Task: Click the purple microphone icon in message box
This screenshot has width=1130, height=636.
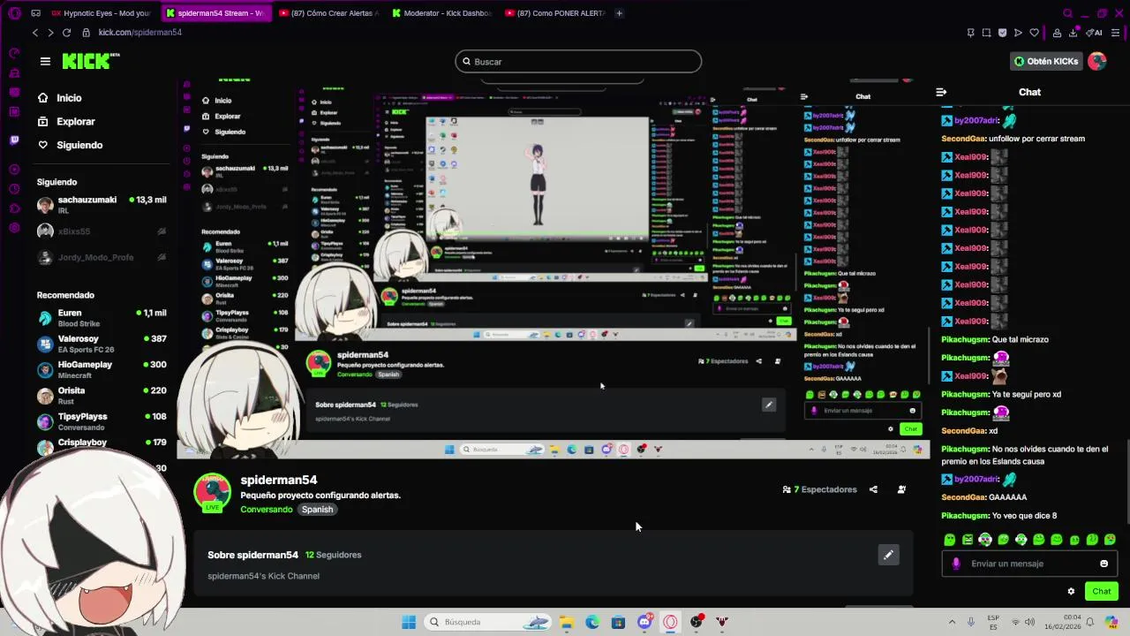Action: [955, 564]
